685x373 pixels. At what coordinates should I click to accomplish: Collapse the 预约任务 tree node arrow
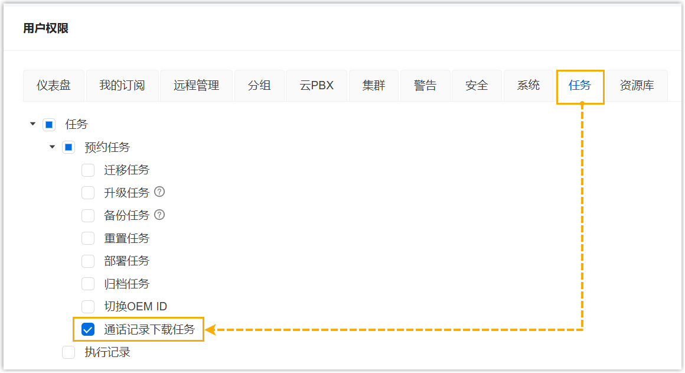53,147
